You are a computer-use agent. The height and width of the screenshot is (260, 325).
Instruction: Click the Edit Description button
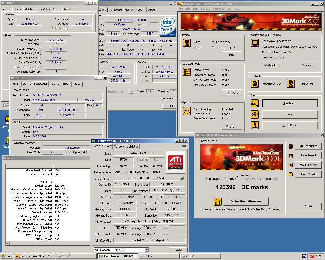click(x=308, y=146)
